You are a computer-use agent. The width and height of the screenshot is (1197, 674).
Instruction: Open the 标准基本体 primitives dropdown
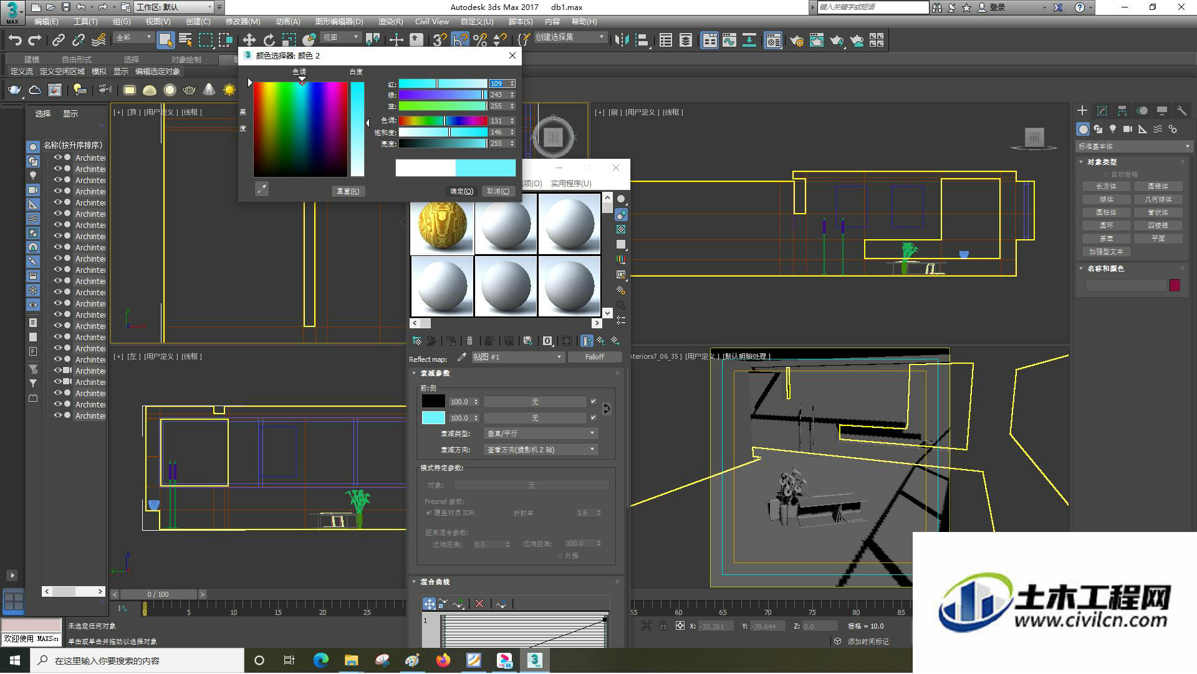(1133, 146)
